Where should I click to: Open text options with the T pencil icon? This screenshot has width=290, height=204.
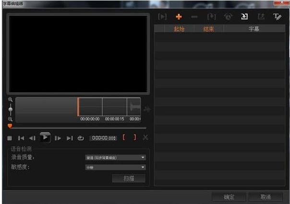pyautogui.click(x=277, y=17)
